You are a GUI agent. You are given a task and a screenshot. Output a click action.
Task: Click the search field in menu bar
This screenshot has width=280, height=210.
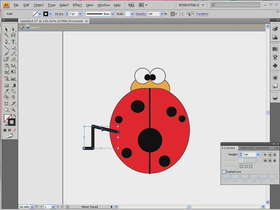pyautogui.click(x=235, y=5)
